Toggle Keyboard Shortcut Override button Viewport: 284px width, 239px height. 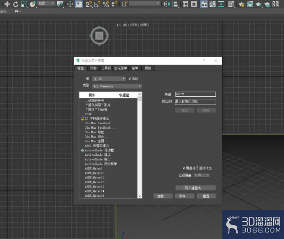tap(79, 4)
